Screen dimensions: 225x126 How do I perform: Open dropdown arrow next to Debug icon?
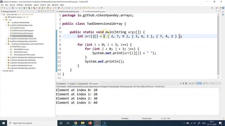22,8
